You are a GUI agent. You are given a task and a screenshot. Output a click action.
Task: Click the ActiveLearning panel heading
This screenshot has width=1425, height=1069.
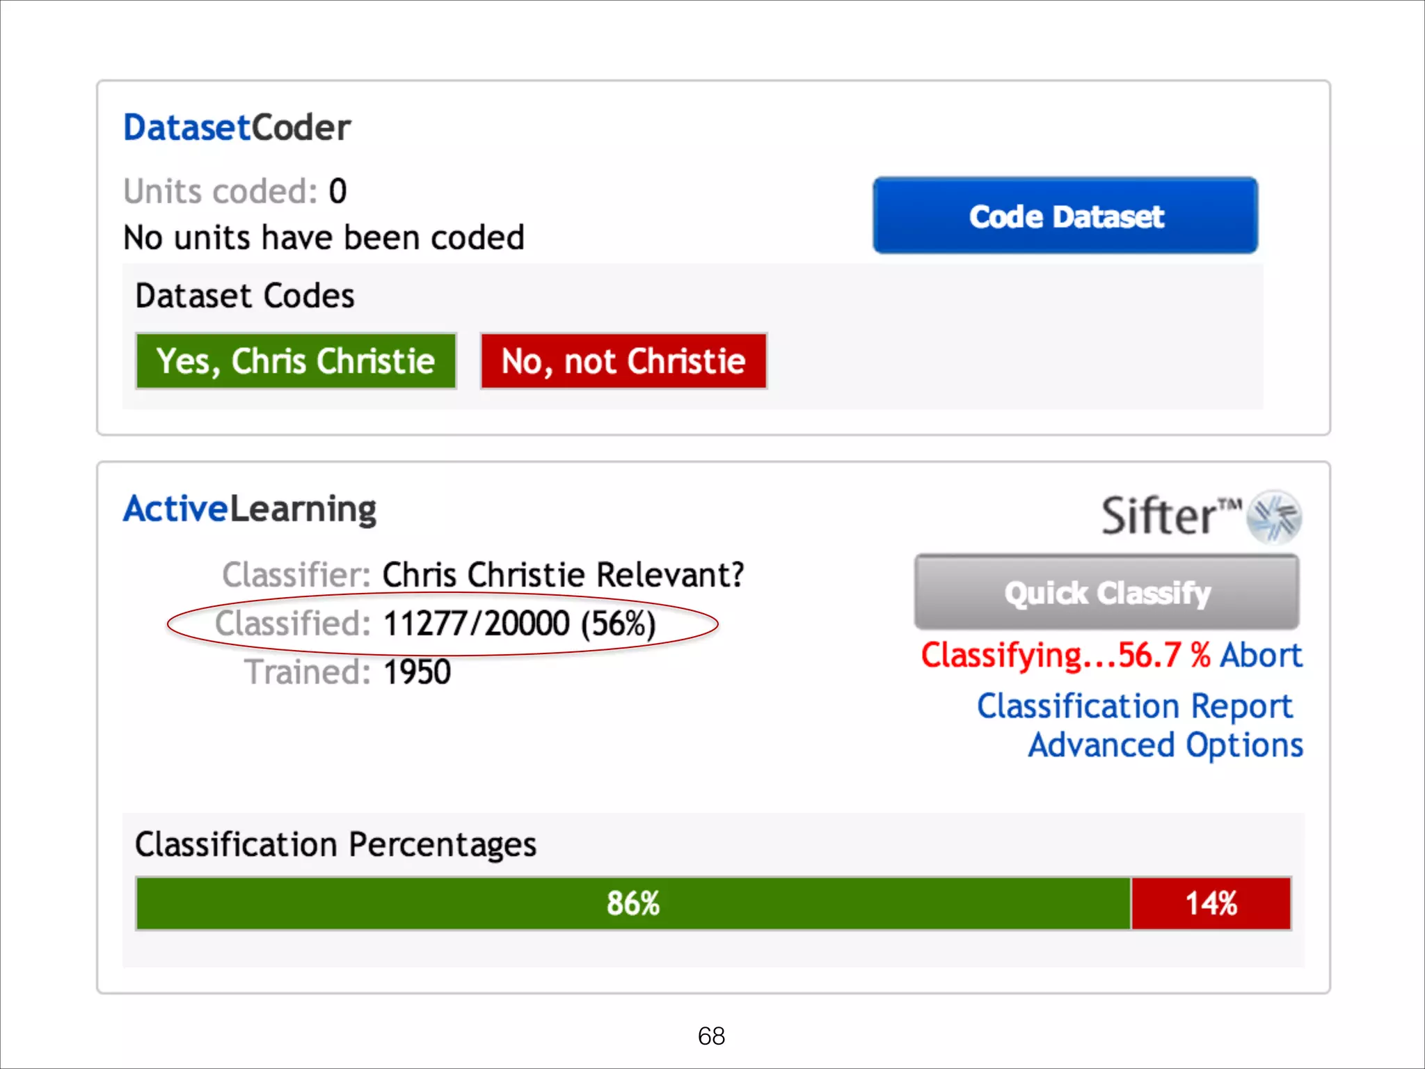(x=250, y=509)
